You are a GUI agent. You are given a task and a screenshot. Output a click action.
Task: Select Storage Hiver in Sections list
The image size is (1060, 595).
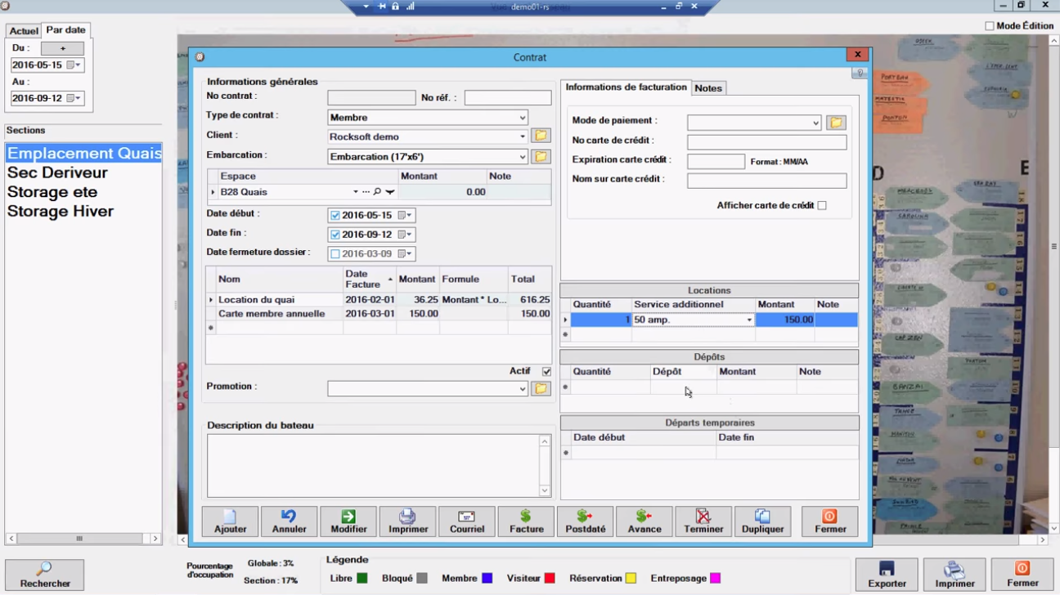pyautogui.click(x=61, y=212)
